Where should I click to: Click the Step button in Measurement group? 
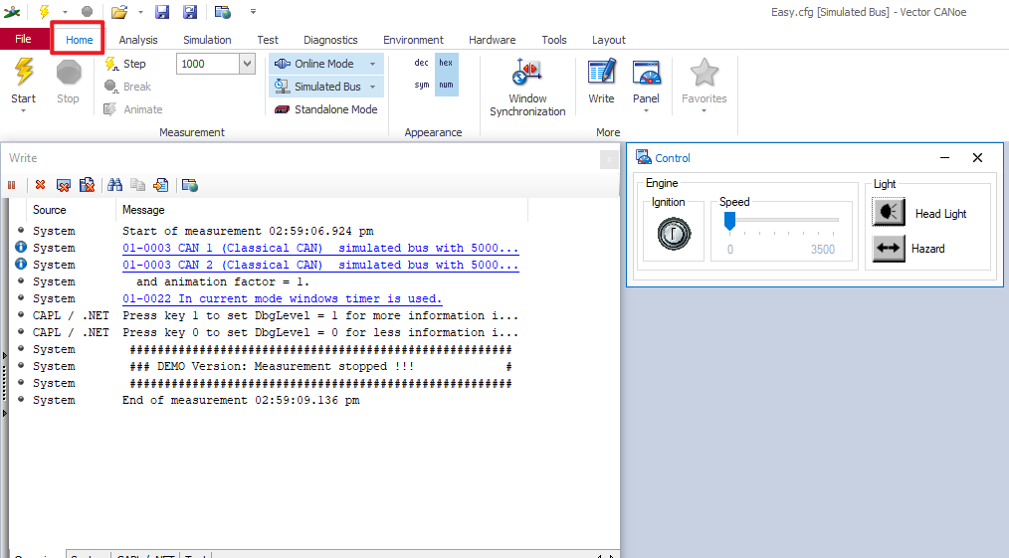tap(125, 64)
